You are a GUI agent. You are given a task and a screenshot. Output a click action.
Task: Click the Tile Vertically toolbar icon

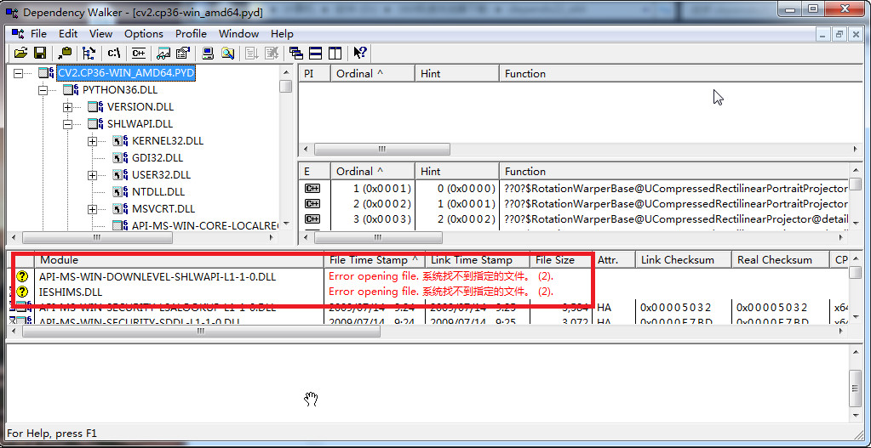coord(335,53)
